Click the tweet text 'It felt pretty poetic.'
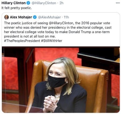This screenshot has width=121, height=114. pos(17,8)
